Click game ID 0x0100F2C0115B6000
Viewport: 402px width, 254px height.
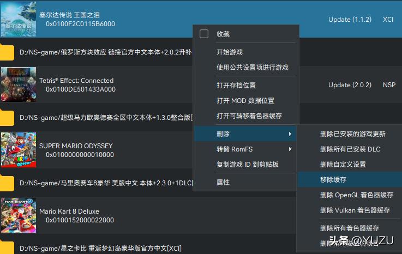click(x=80, y=24)
